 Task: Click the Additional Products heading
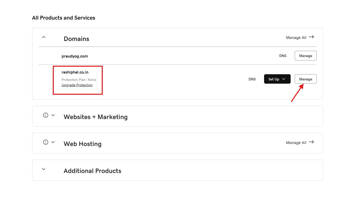[x=92, y=171]
